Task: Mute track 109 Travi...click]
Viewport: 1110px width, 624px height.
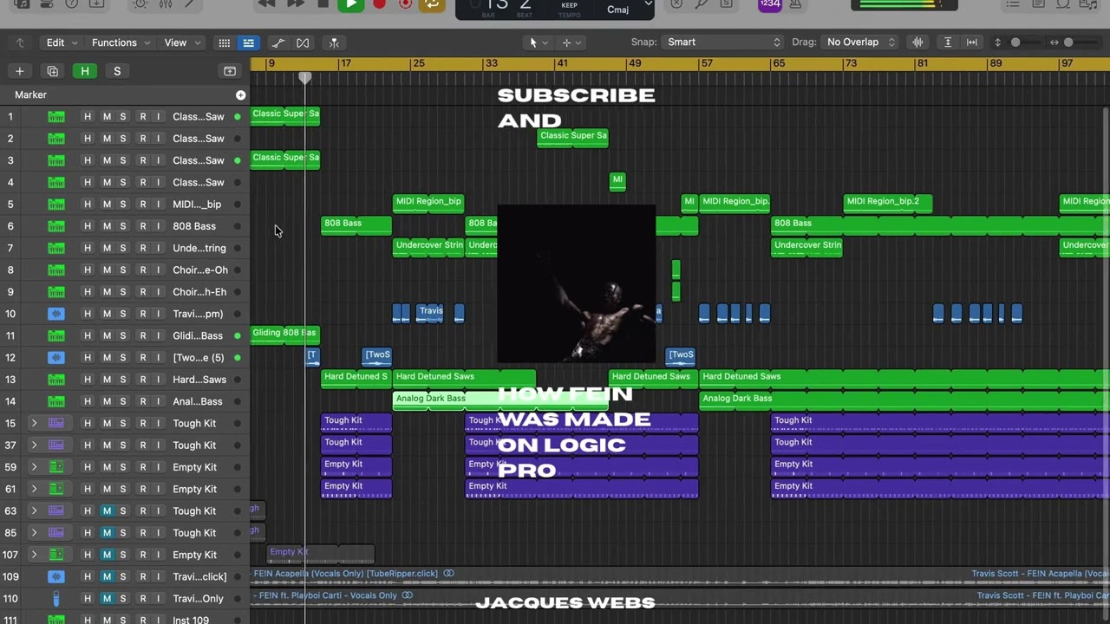Action: point(107,577)
